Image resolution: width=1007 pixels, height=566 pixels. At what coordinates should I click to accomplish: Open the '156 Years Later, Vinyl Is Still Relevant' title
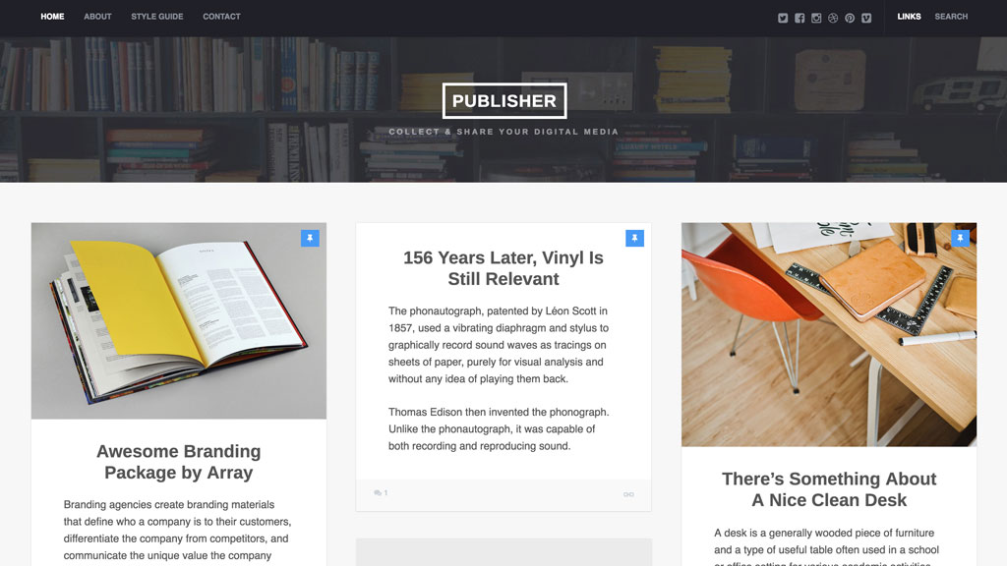coord(503,268)
